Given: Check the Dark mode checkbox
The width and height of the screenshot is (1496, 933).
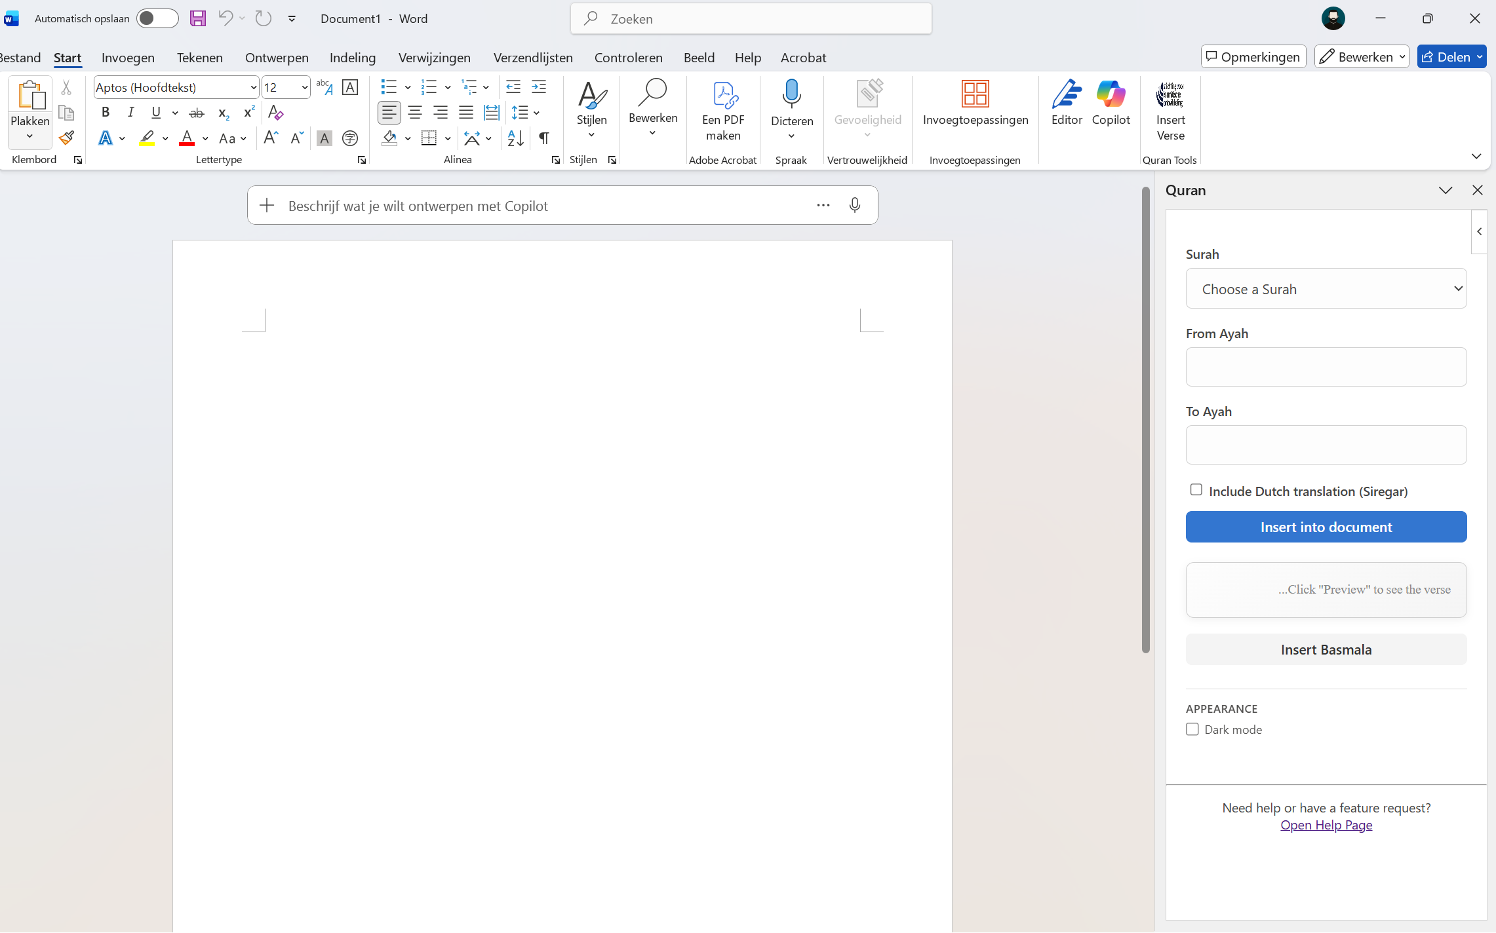Looking at the screenshot, I should [1192, 729].
